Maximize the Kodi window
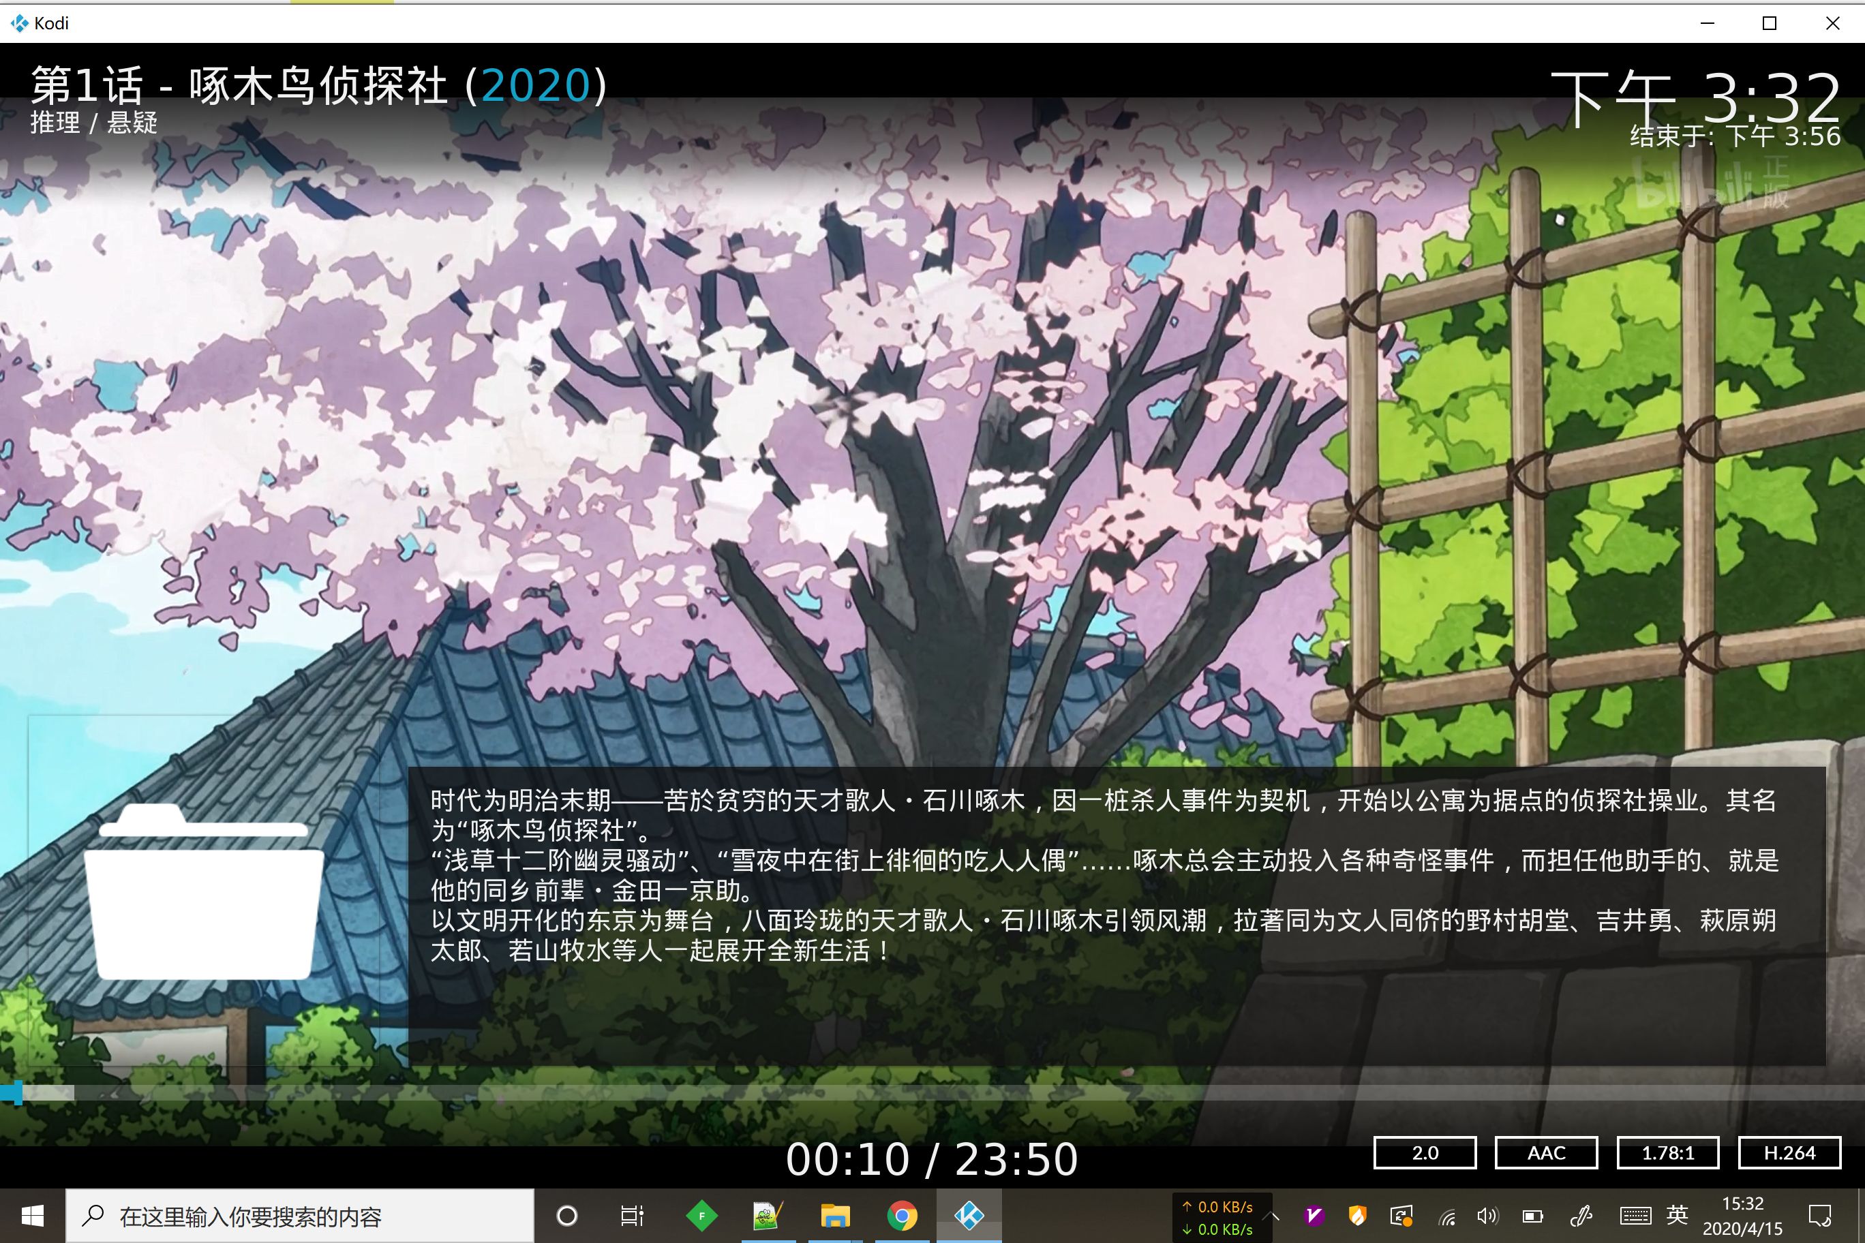This screenshot has height=1243, width=1865. point(1770,23)
